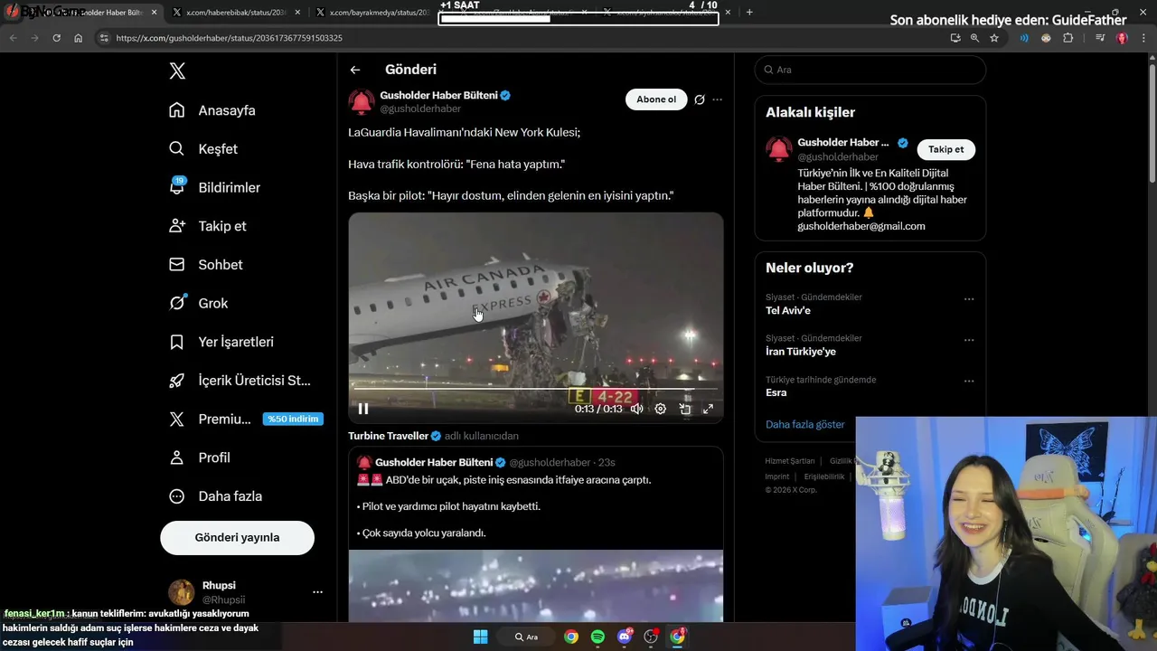Open Esra trend
Image resolution: width=1157 pixels, height=651 pixels.
click(x=776, y=392)
